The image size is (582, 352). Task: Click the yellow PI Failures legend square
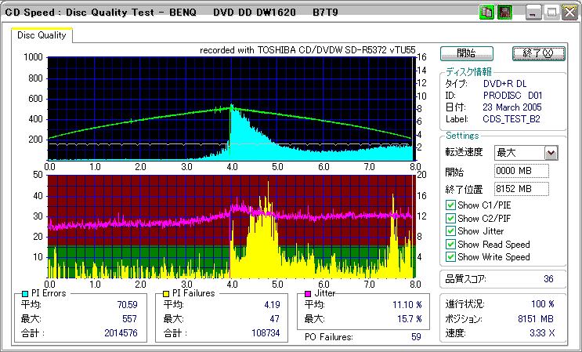click(167, 293)
